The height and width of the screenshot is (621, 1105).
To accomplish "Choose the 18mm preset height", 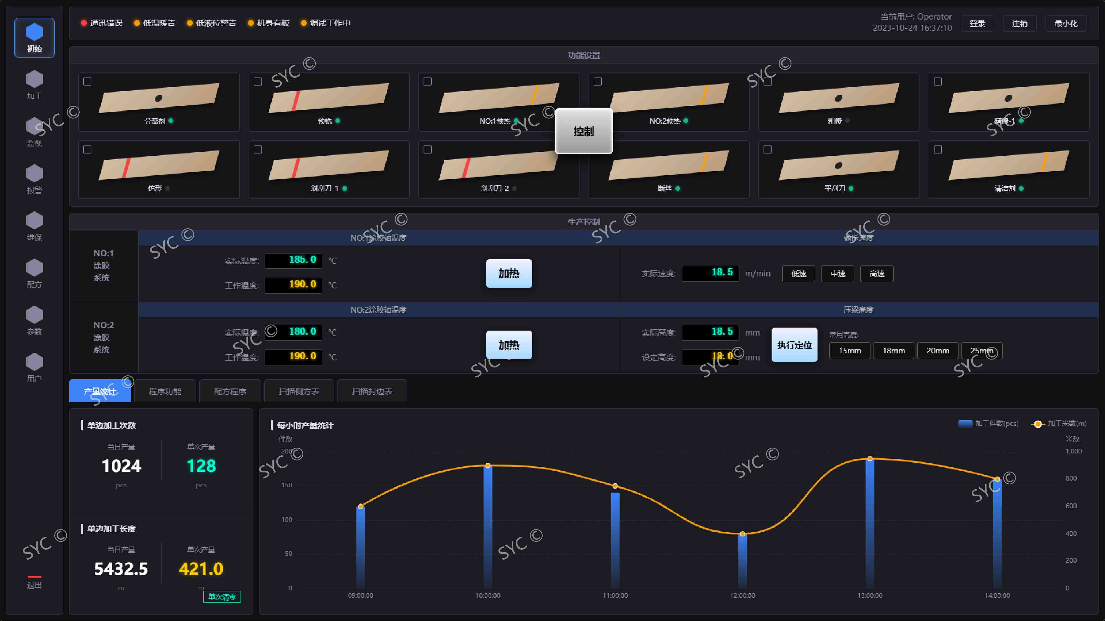I will pyautogui.click(x=894, y=351).
